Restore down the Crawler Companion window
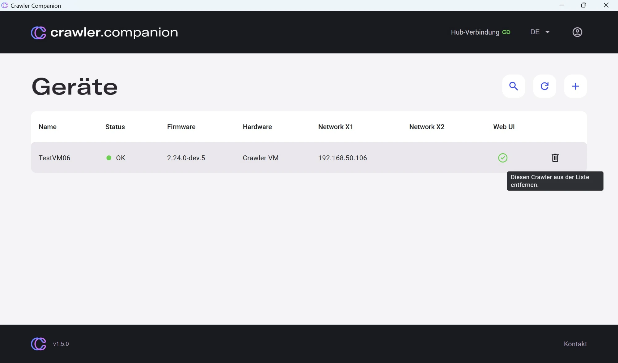618x363 pixels. coord(583,5)
